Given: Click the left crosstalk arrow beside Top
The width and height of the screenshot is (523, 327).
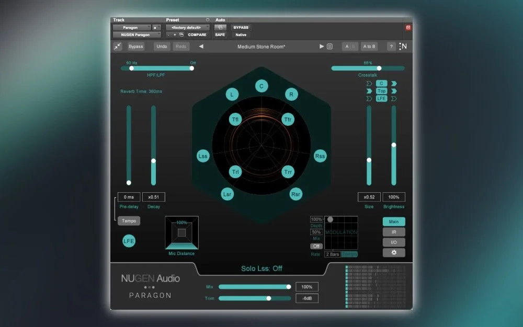Looking at the screenshot, I should (369, 91).
